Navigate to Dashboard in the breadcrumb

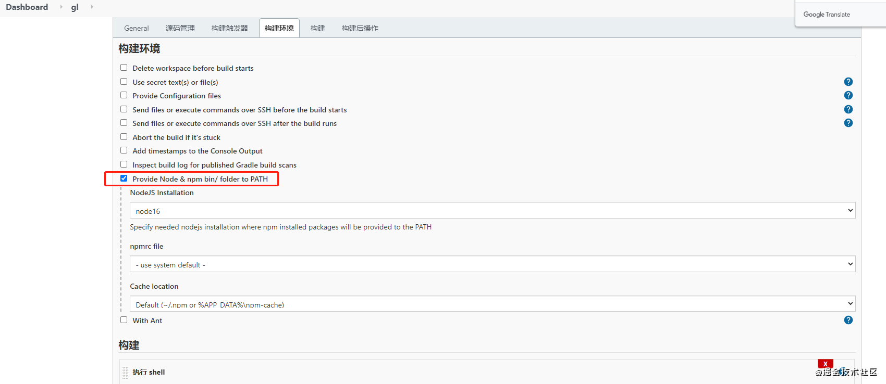(27, 7)
